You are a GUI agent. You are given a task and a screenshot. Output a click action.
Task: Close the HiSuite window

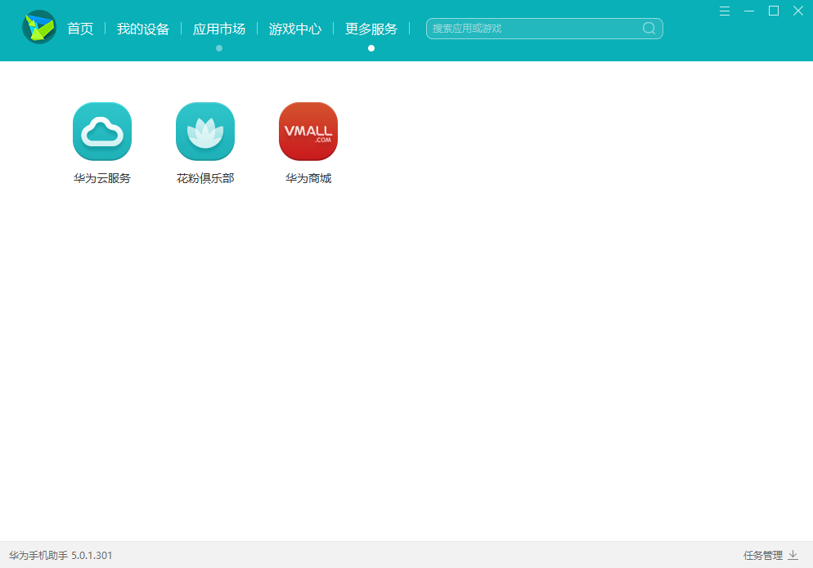(798, 11)
